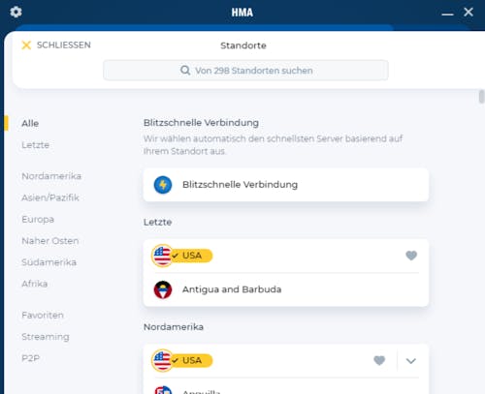The image size is (485, 394).
Task: Open settings via the gear icon
Action: click(x=16, y=13)
